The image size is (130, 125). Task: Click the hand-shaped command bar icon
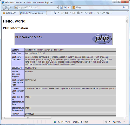point(62,13)
